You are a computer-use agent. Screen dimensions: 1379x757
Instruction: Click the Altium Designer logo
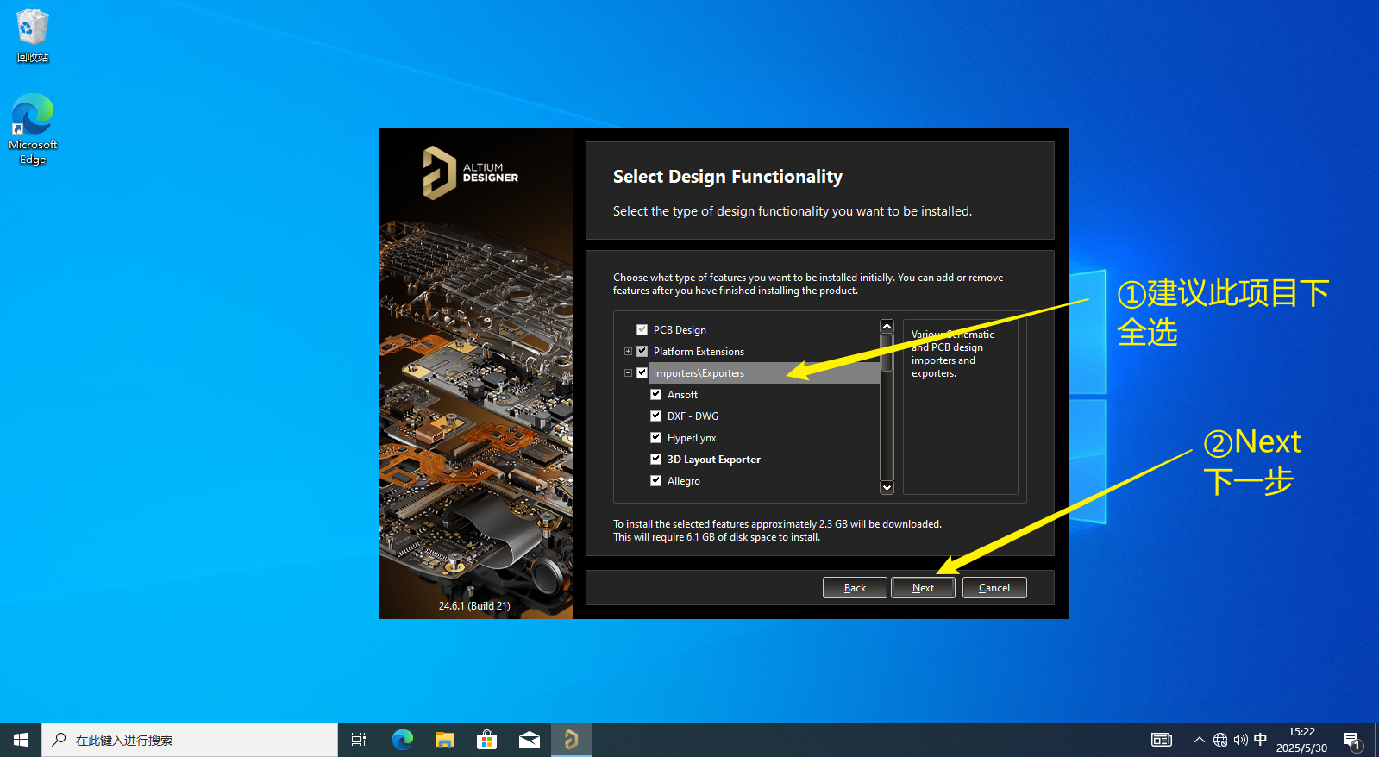(470, 172)
